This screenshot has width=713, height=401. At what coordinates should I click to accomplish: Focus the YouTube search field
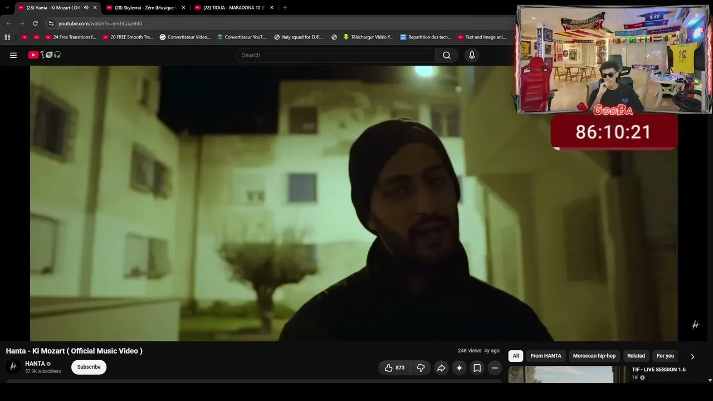[335, 55]
